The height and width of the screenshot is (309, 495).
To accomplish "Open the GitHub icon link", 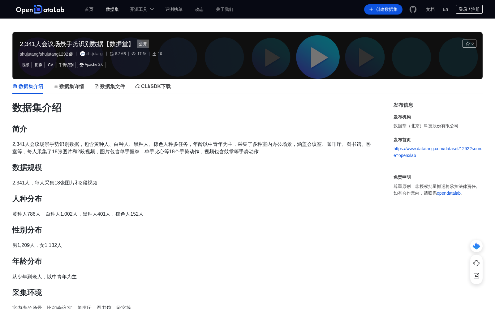I will tap(413, 9).
